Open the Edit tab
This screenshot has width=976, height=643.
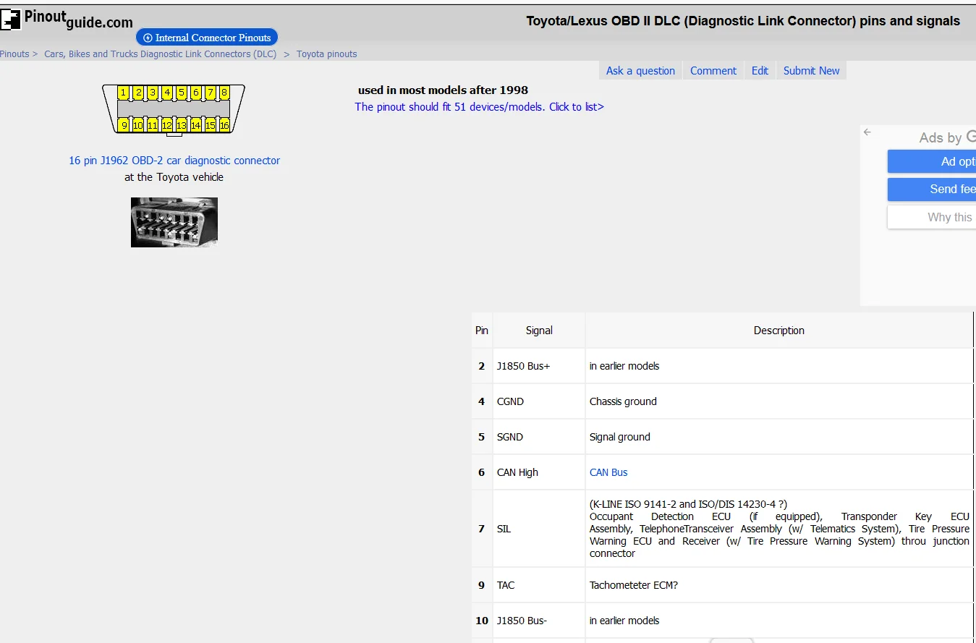point(760,71)
